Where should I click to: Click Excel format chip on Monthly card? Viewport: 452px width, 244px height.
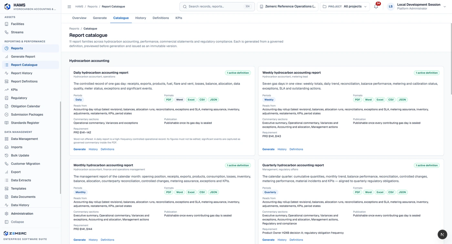click(191, 192)
